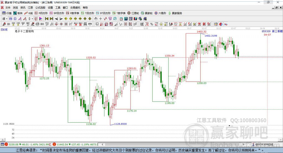Select the percent % tool icon
This screenshot has width=283, height=153.
(152, 24)
